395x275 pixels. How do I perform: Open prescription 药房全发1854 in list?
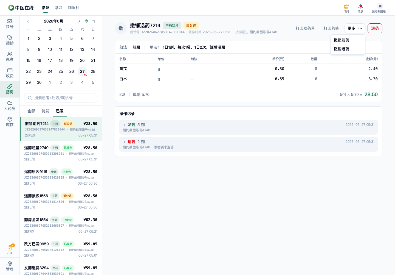(x=61, y=225)
